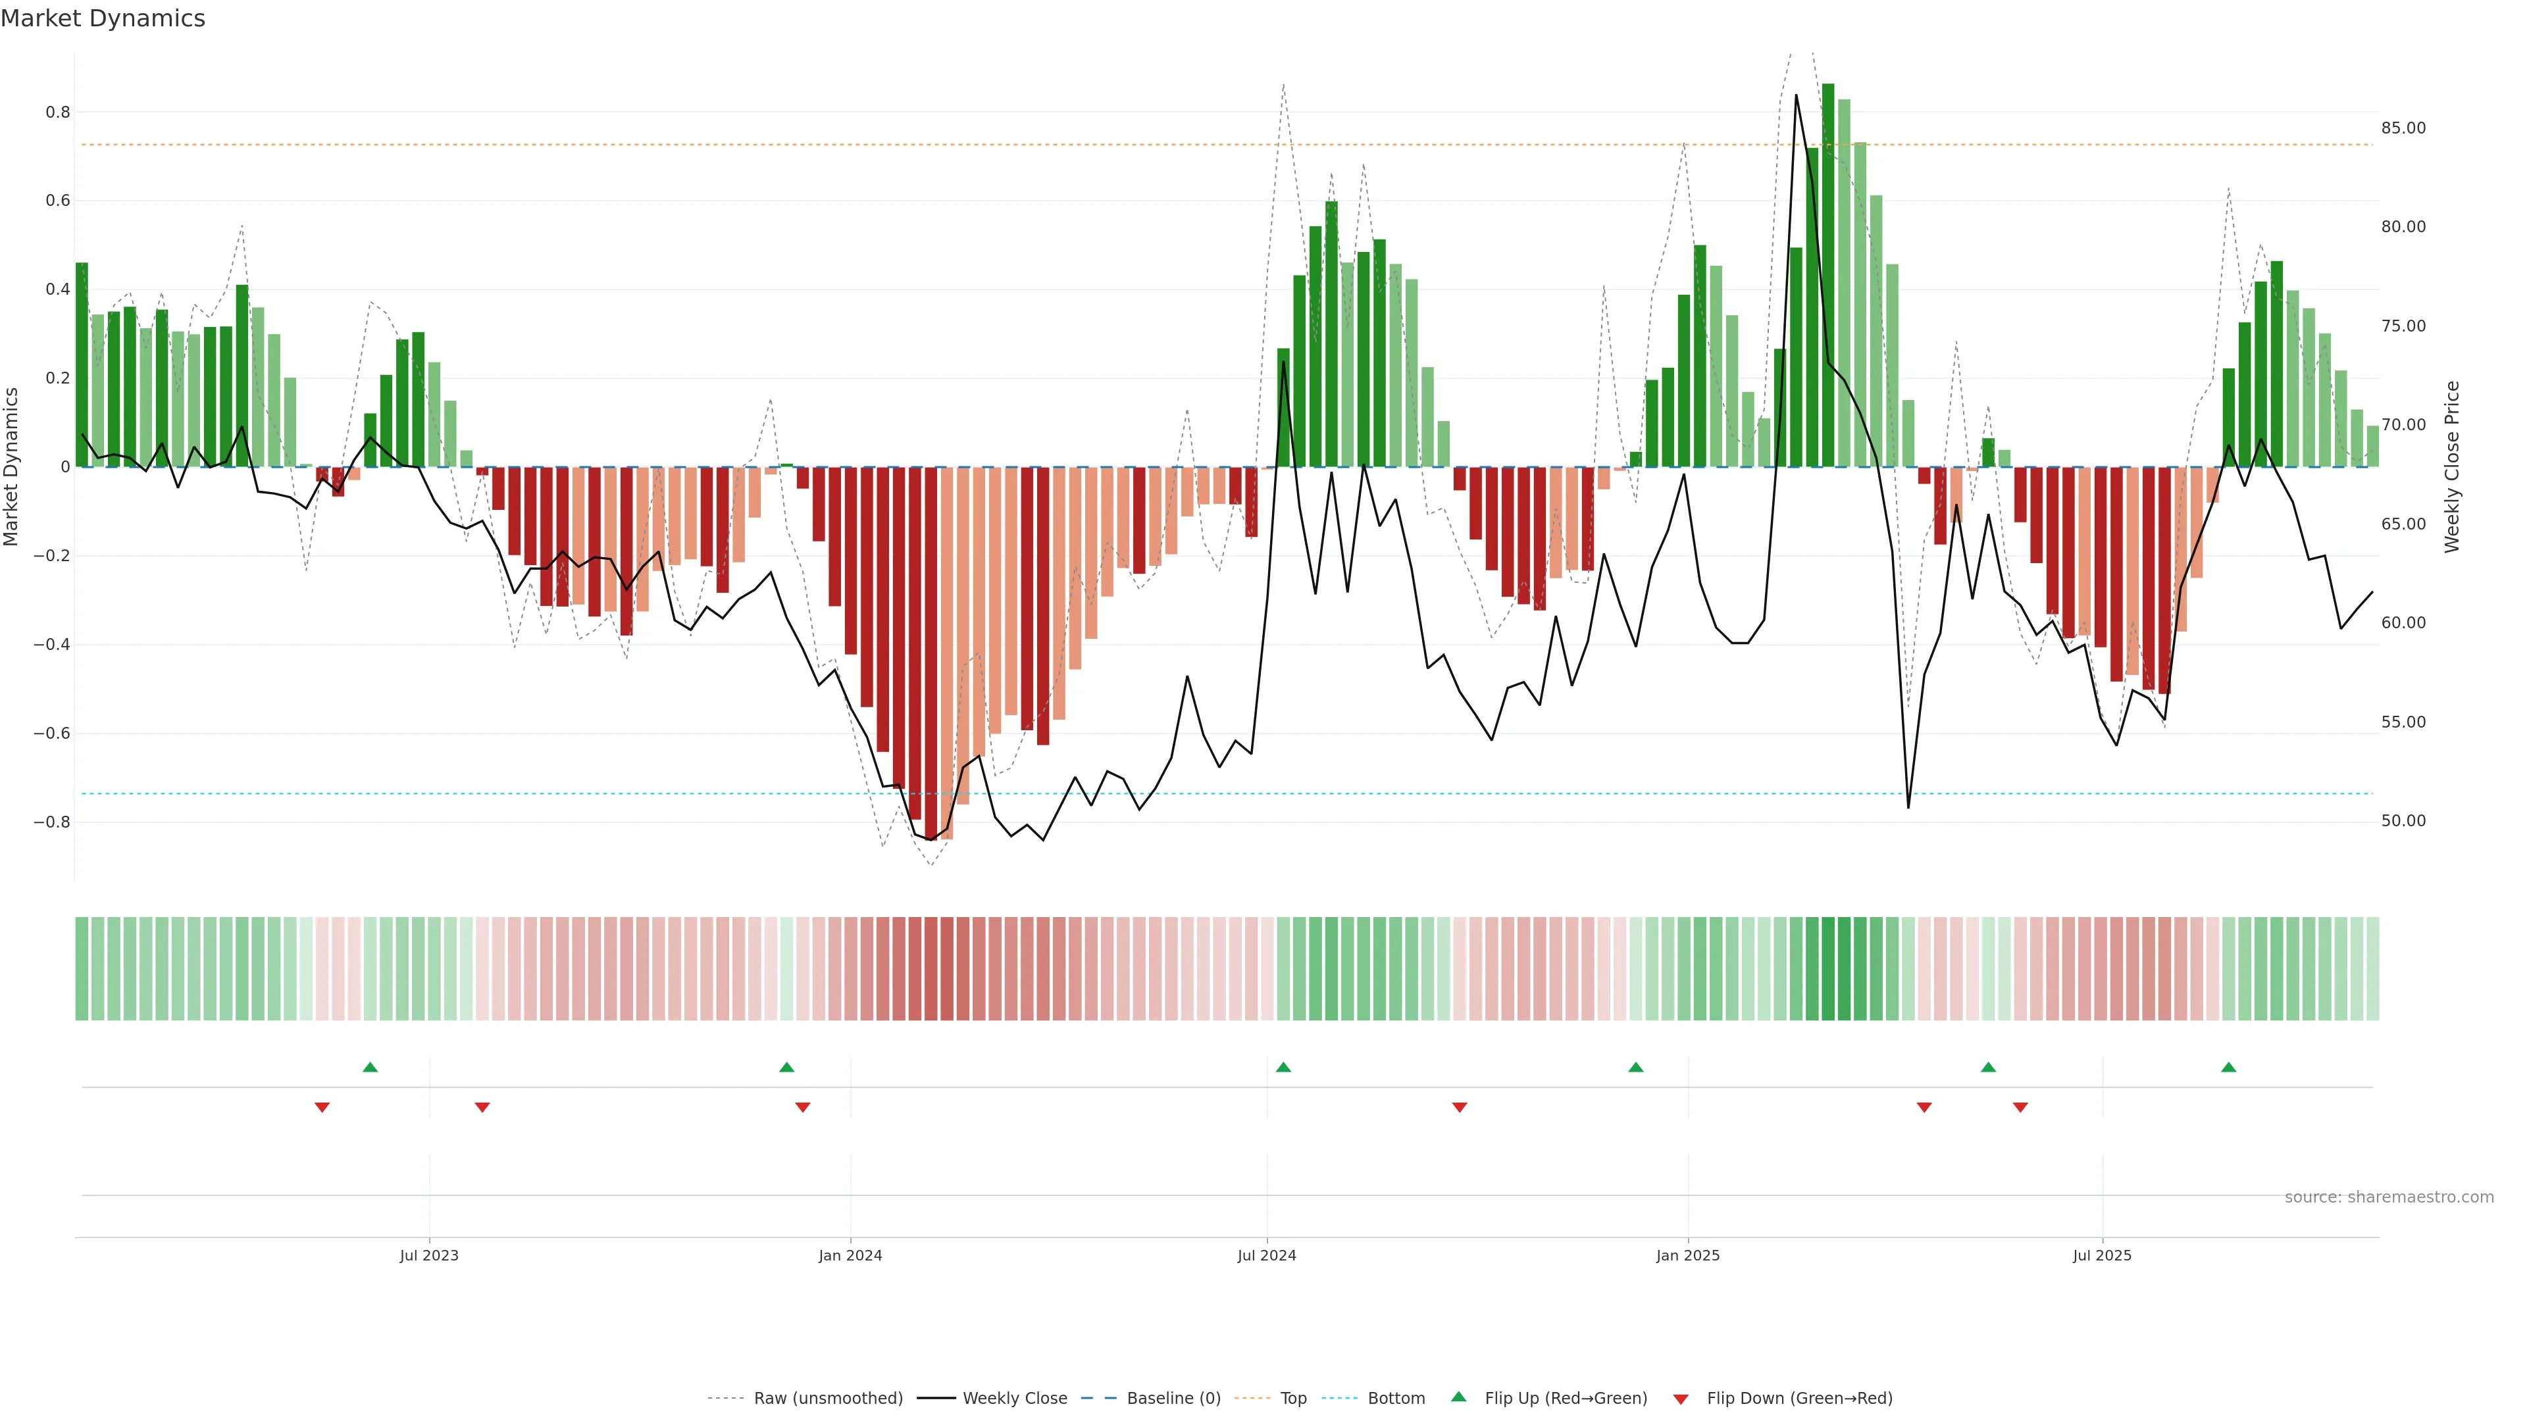The height and width of the screenshot is (1421, 2527).
Task: Click the last green flip-up triangle marker
Action: [2228, 1067]
